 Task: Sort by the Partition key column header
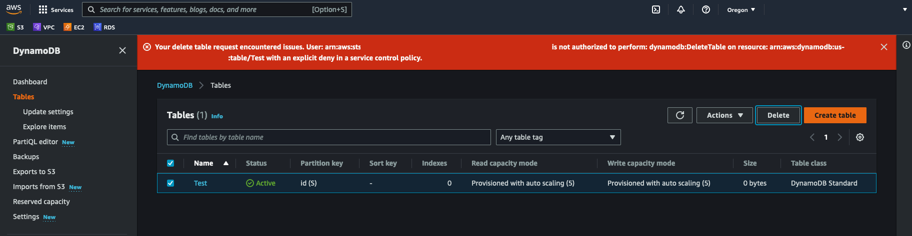pos(321,163)
